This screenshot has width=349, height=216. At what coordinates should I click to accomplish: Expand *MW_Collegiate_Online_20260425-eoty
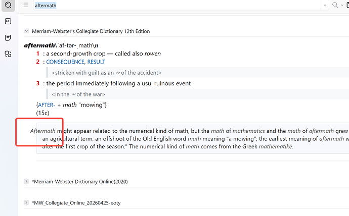tap(26, 203)
